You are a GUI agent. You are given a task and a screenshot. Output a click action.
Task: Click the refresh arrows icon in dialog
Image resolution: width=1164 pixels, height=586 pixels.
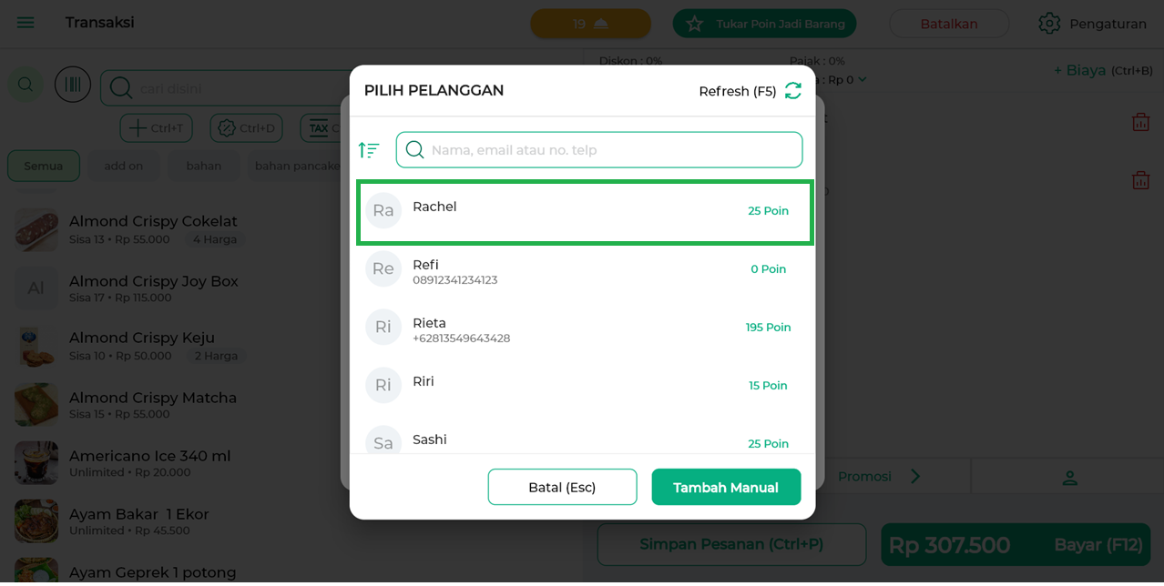[793, 91]
